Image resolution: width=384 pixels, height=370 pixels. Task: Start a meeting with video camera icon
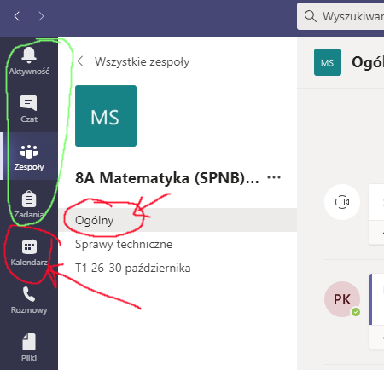[342, 202]
